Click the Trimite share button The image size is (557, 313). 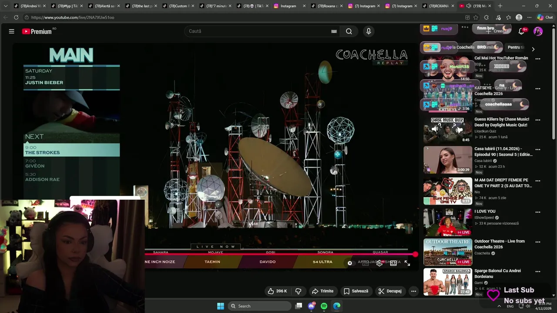click(322, 291)
